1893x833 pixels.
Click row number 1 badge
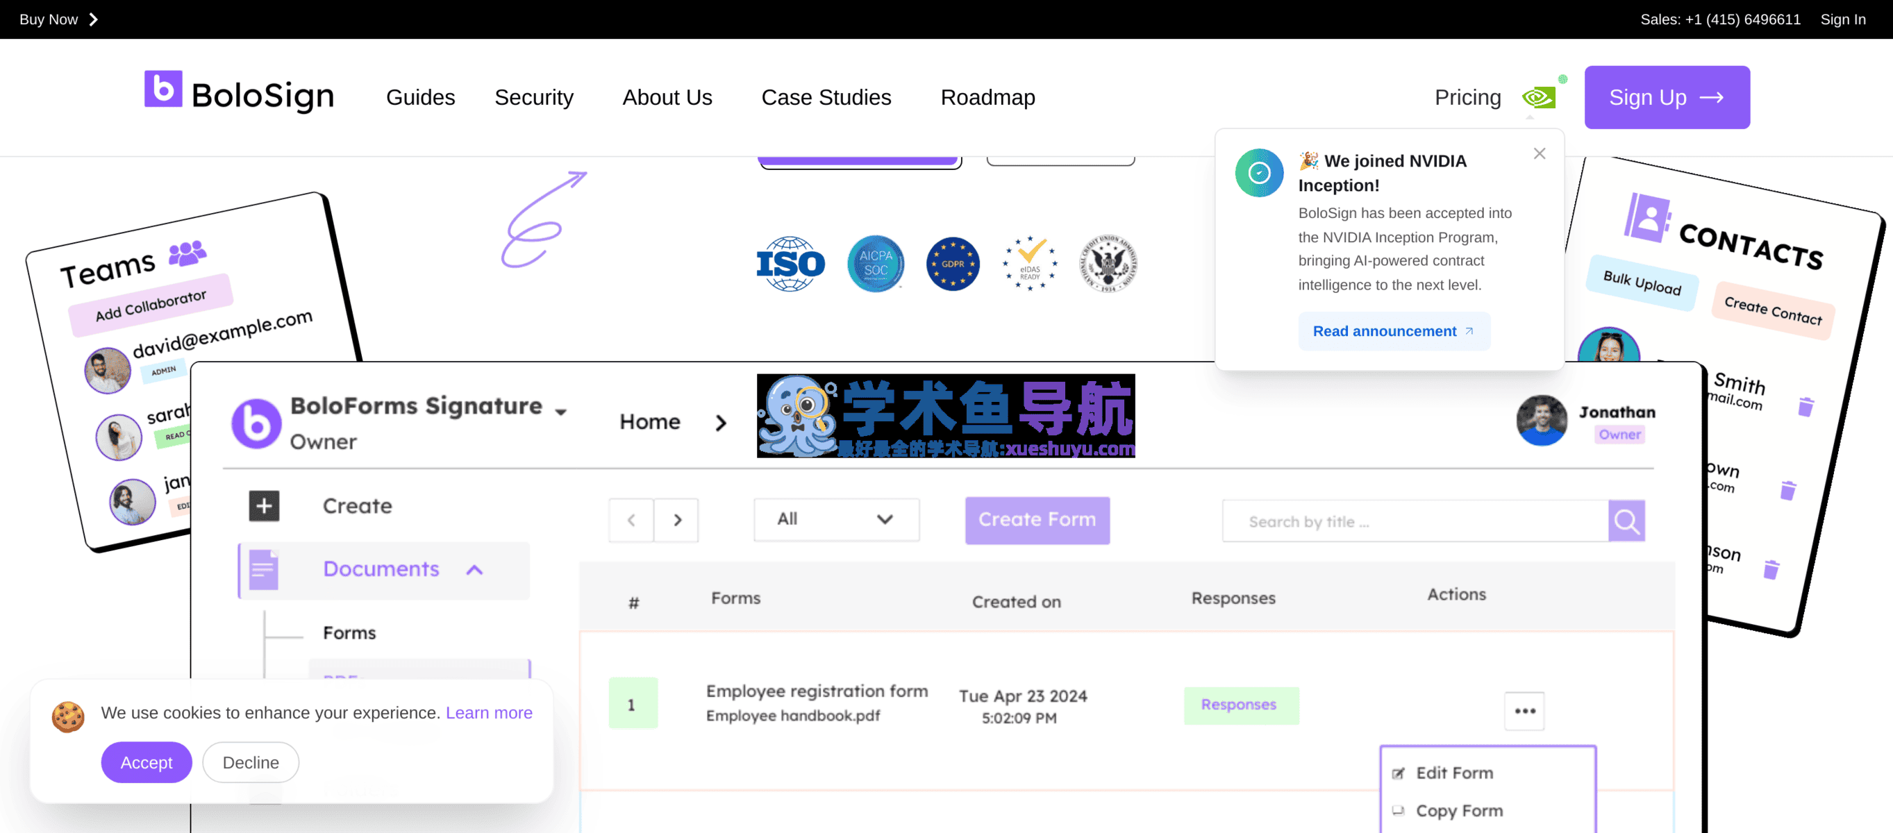[632, 704]
